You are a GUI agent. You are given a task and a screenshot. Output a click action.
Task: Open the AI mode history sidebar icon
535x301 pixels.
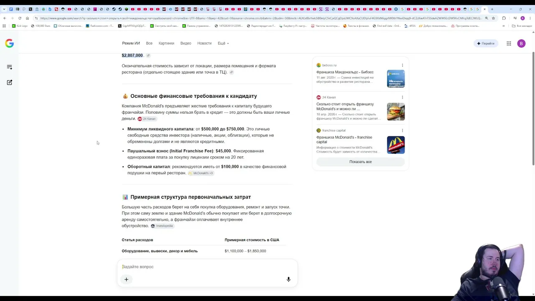(x=9, y=67)
